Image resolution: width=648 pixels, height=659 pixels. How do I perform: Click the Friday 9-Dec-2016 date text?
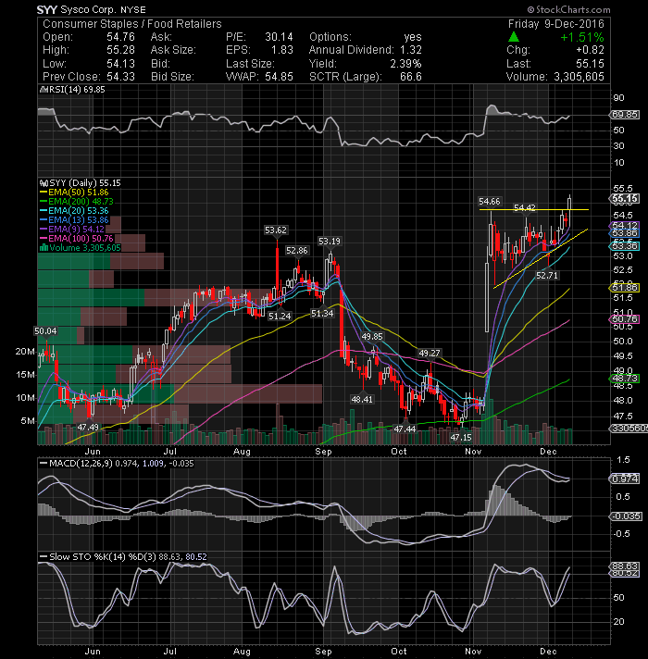tap(555, 24)
